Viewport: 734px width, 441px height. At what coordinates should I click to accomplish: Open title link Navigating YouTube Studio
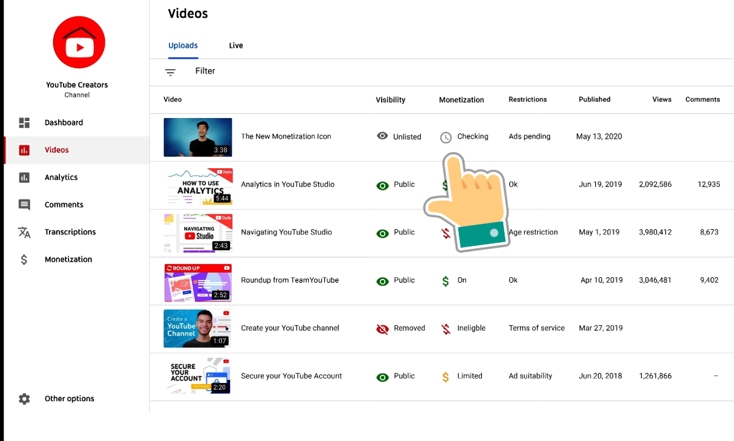click(286, 232)
